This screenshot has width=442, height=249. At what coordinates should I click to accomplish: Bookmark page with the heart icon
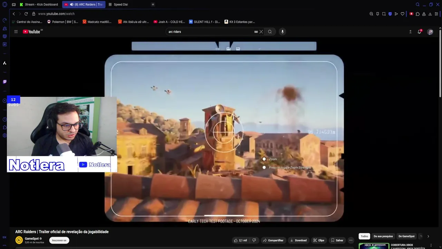coord(402,14)
